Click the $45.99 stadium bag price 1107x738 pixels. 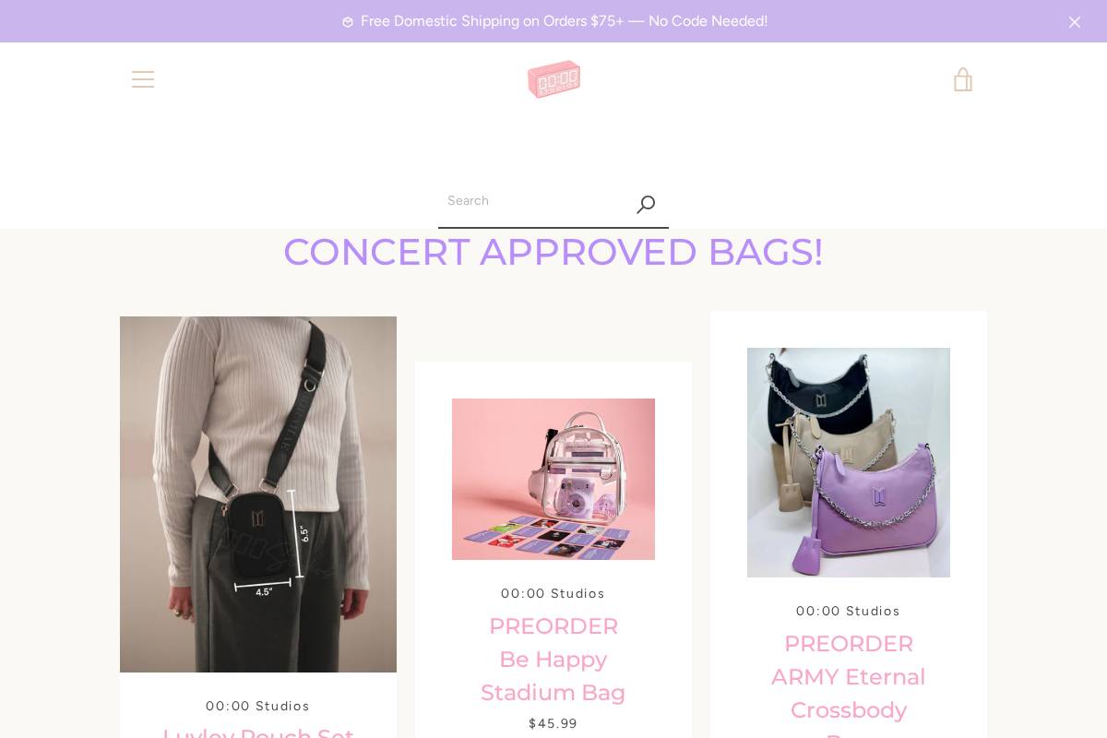click(x=553, y=723)
